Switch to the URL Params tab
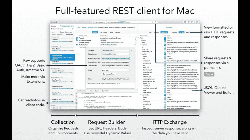The height and width of the screenshot is (140, 250). click(103, 32)
